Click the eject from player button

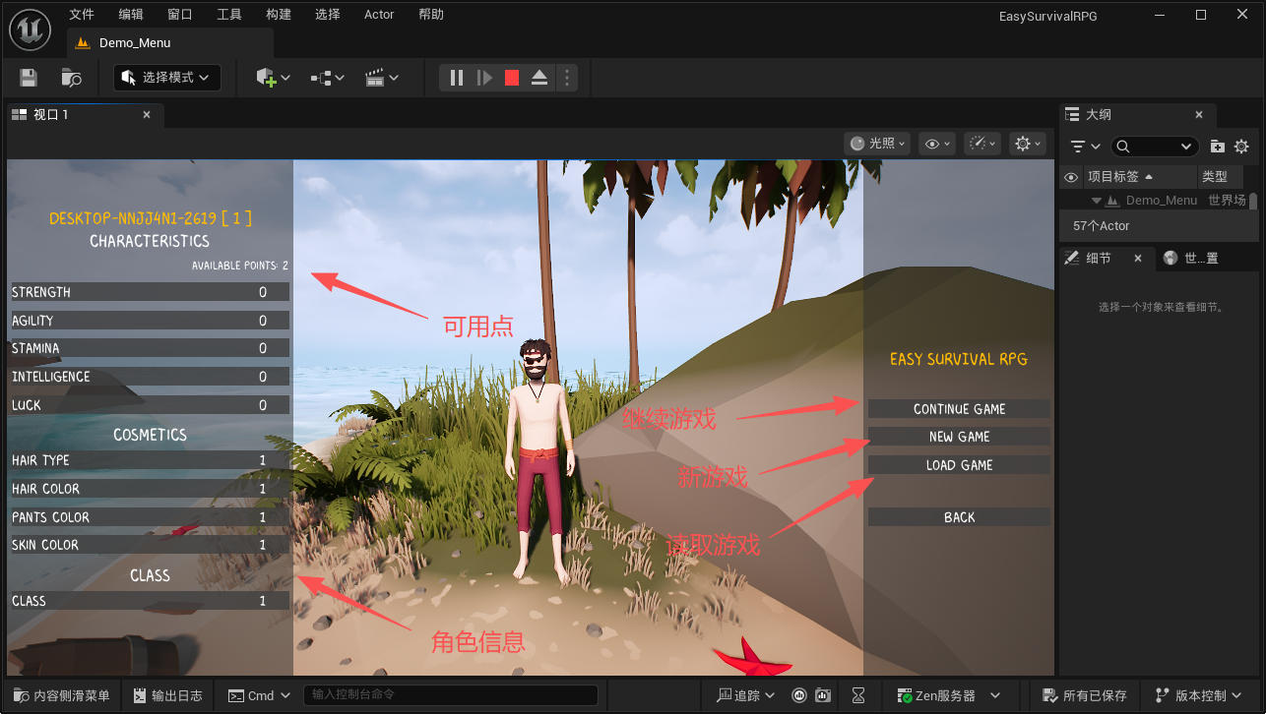tap(539, 78)
